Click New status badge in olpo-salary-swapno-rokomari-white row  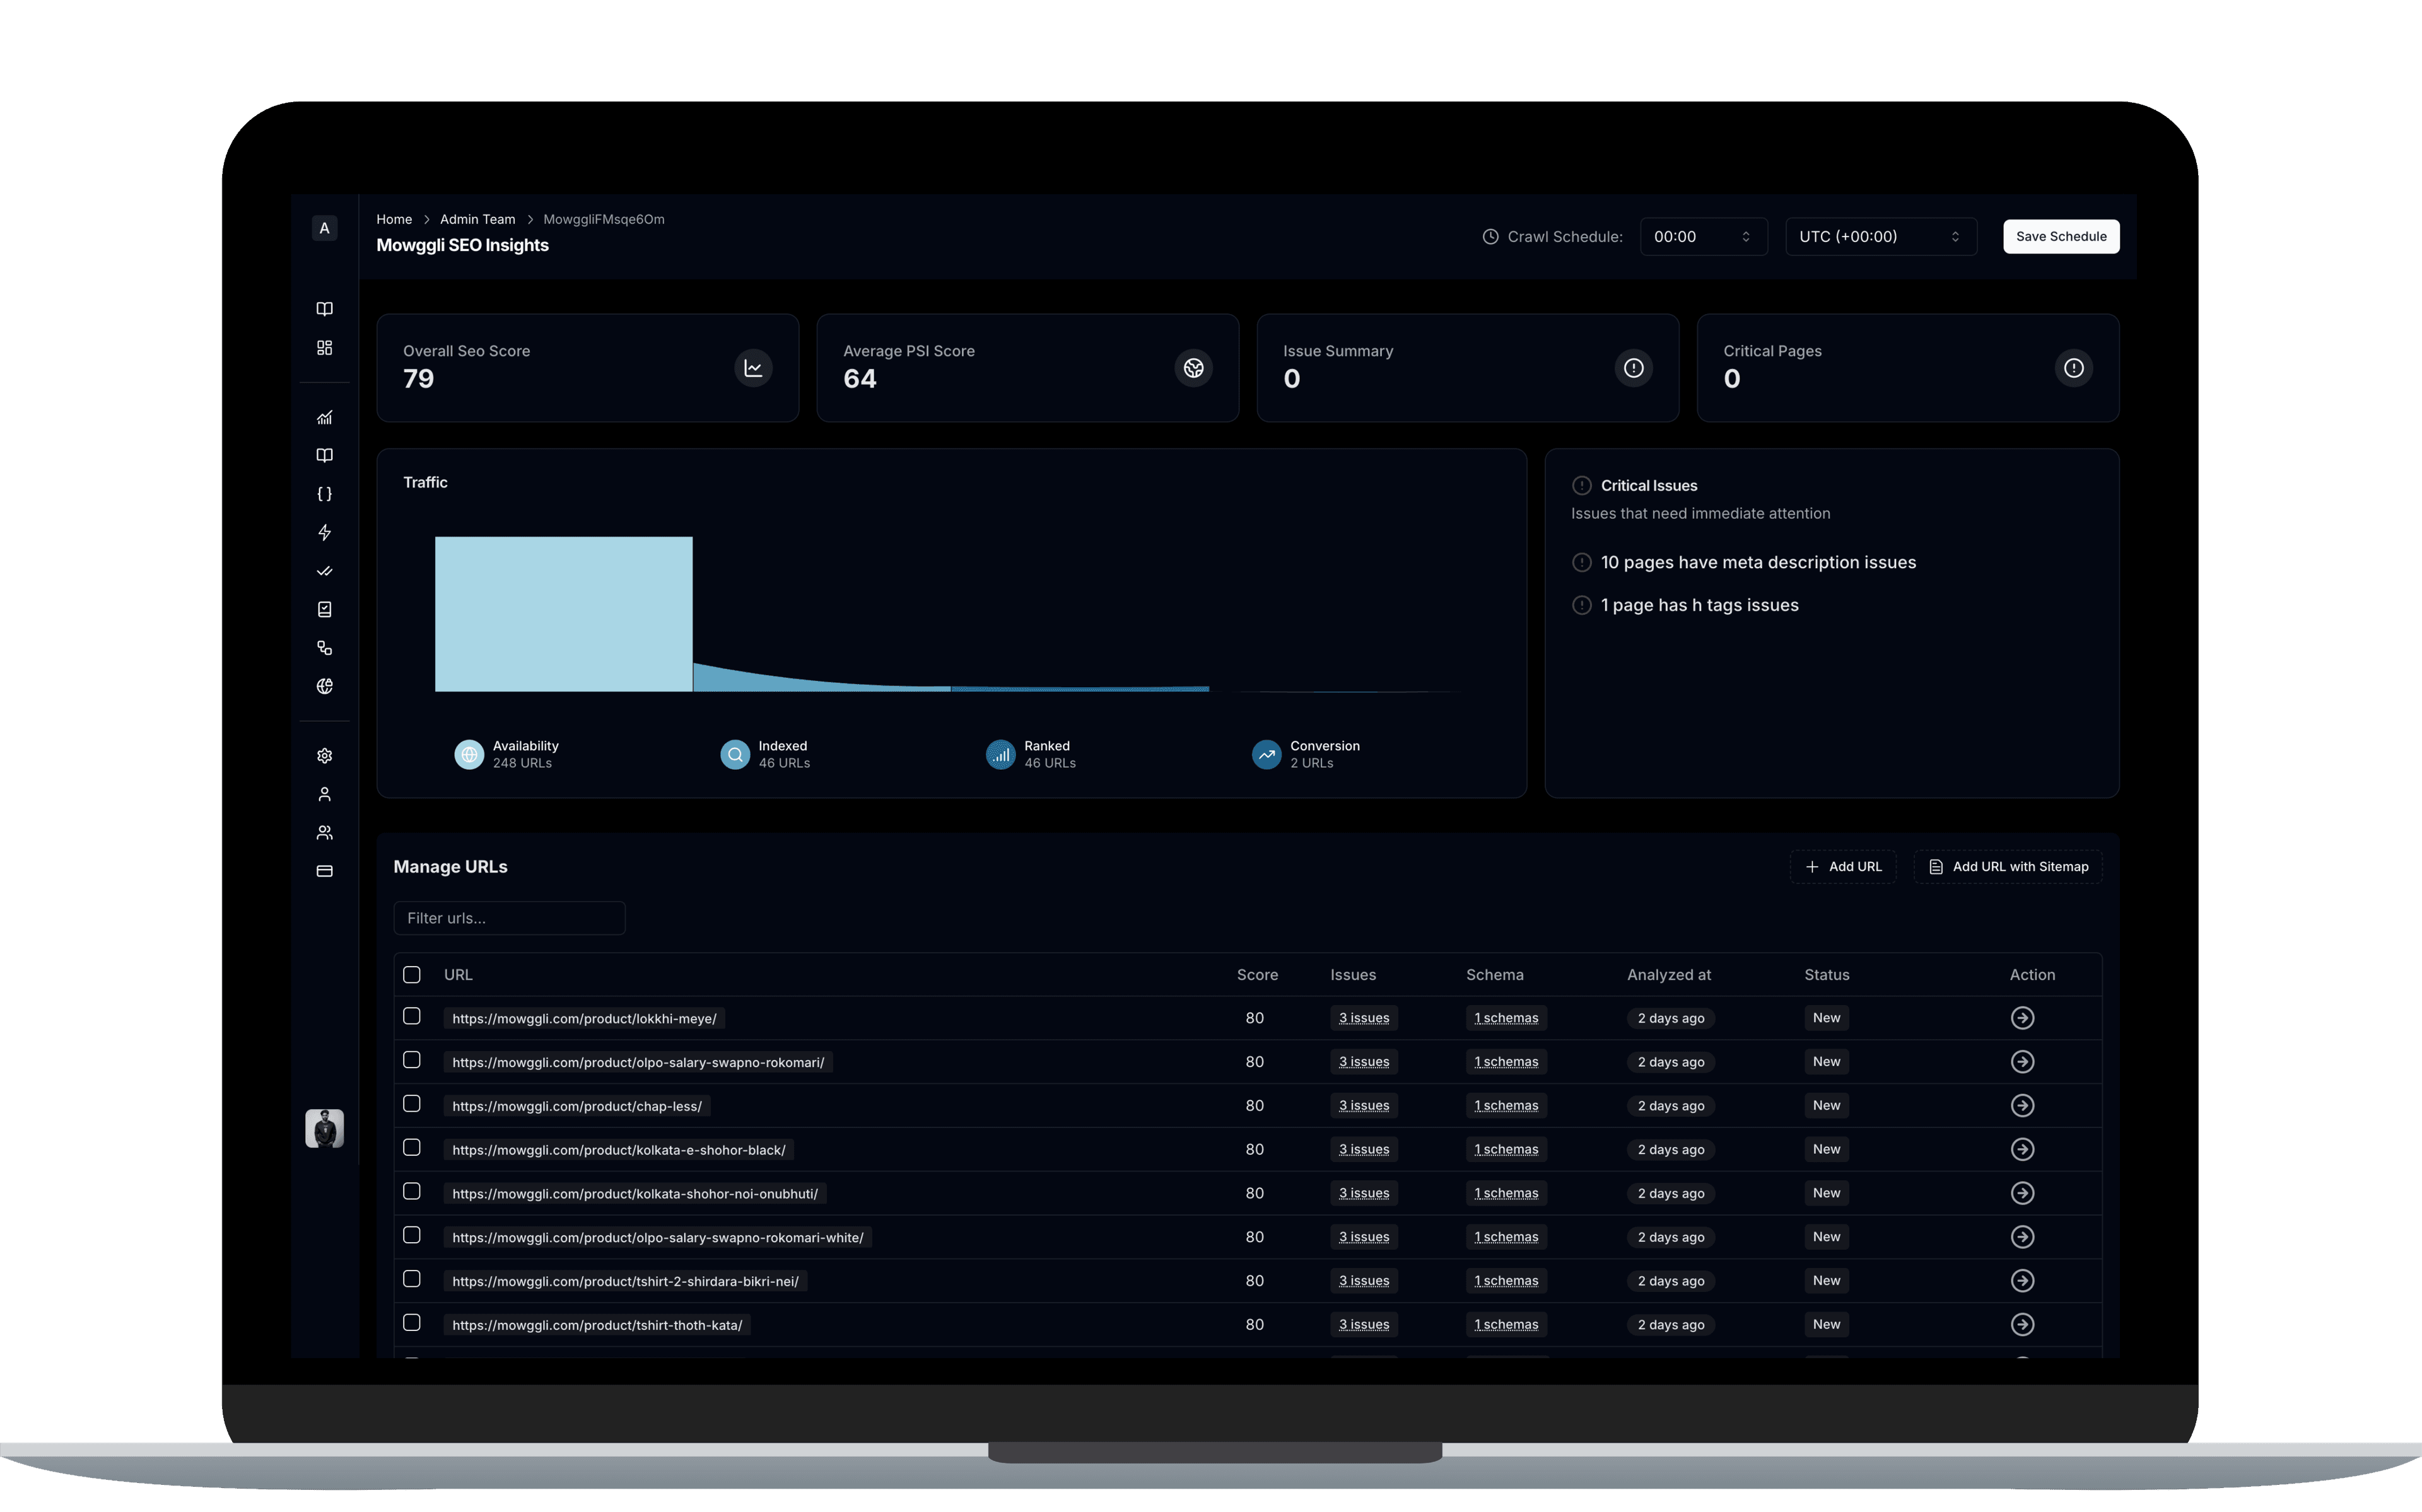[x=1826, y=1237]
